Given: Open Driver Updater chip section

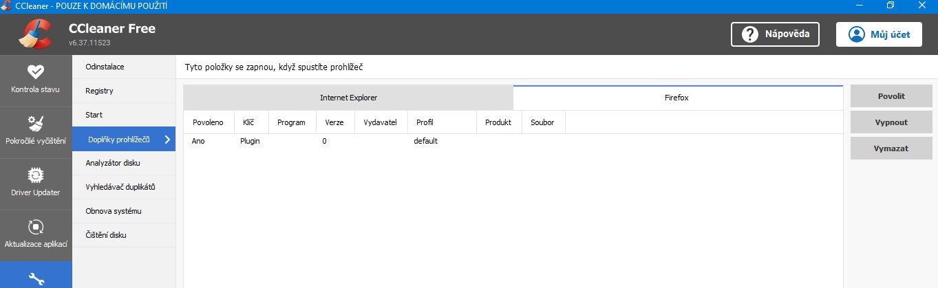Looking at the screenshot, I should [36, 184].
